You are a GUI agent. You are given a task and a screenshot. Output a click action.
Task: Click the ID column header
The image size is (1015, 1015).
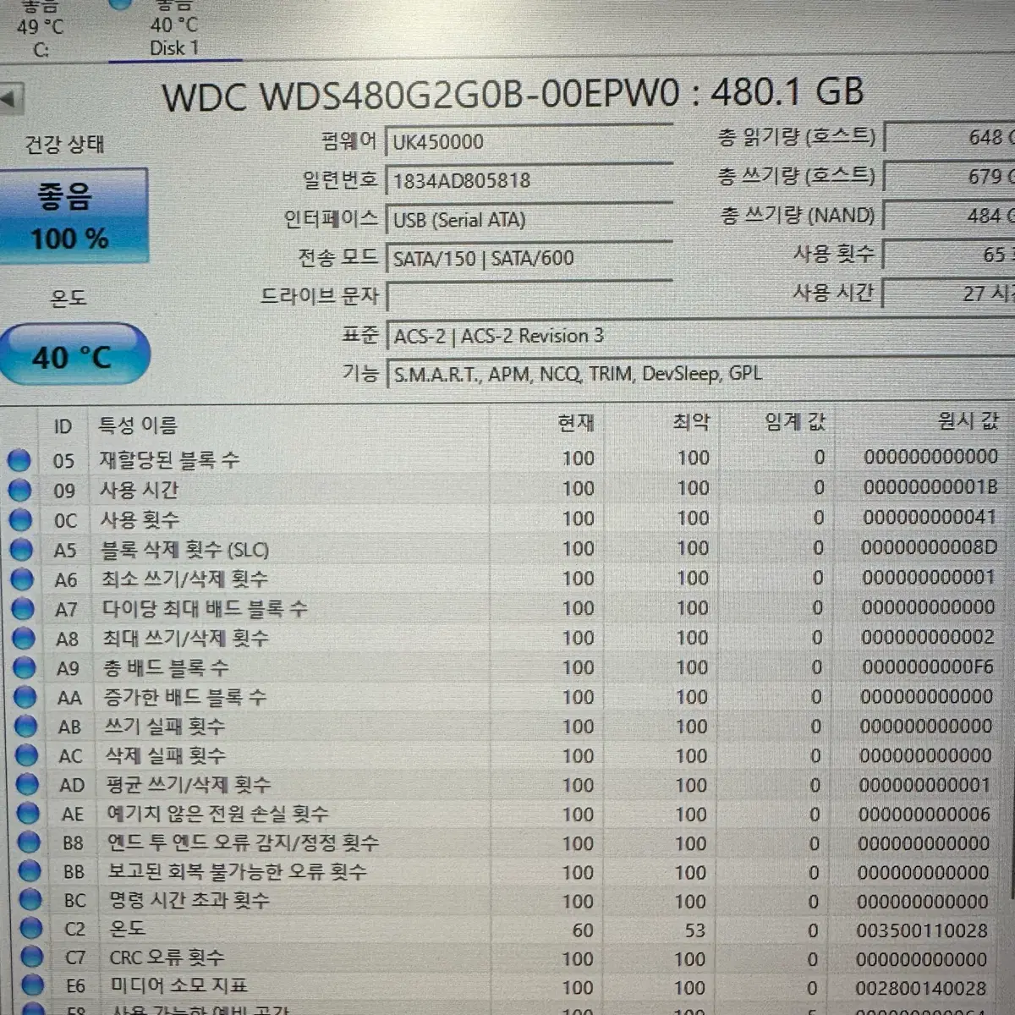coord(63,426)
